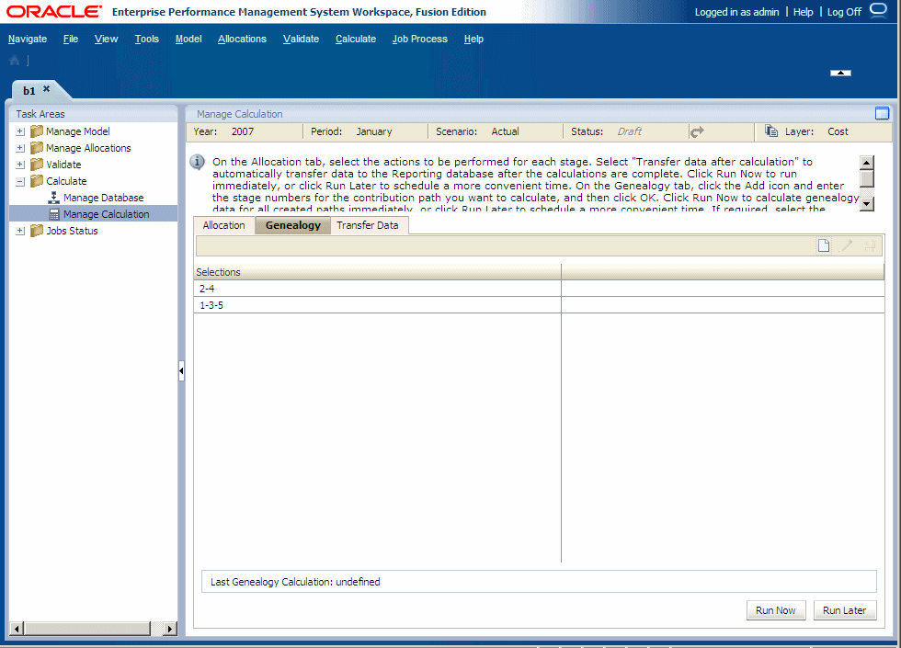The height and width of the screenshot is (648, 901).
Task: Click the info icon above the instructions
Action: click(x=197, y=163)
